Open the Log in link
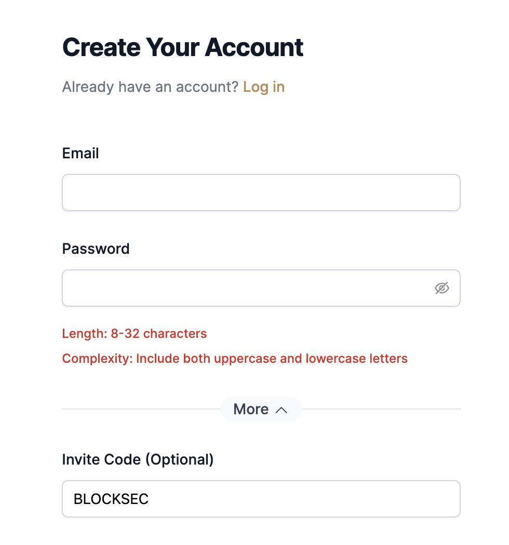Viewport: 509px width, 545px height. (264, 87)
